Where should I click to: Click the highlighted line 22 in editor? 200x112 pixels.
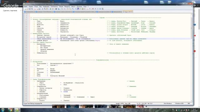pos(110,39)
